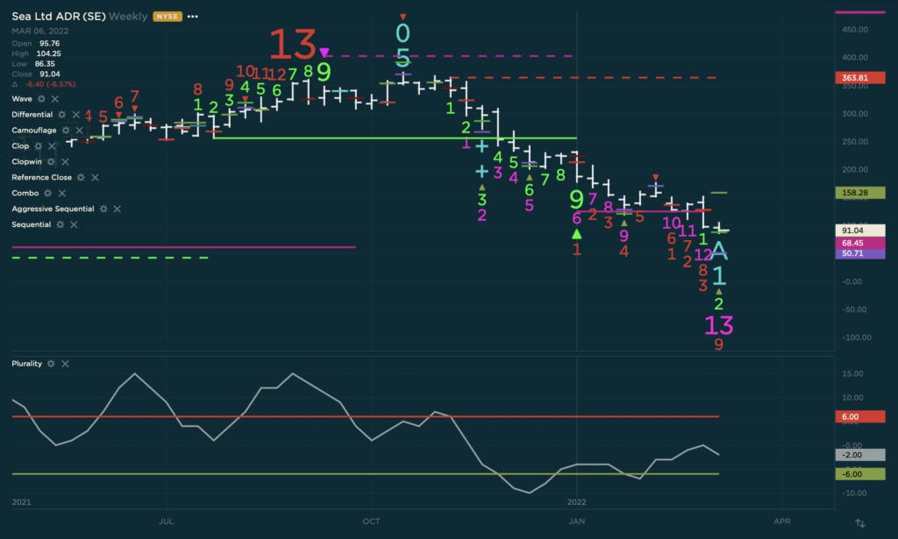Open settings gear for Differential indicator
This screenshot has height=539, width=898.
pos(62,115)
